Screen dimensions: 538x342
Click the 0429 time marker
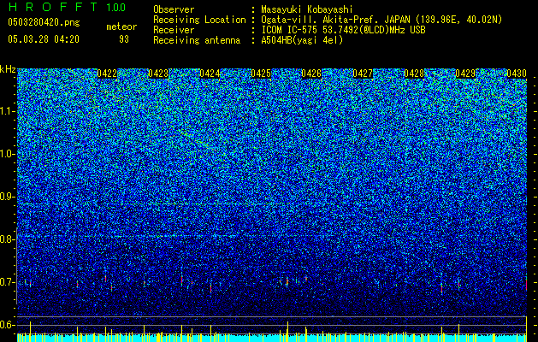[465, 74]
